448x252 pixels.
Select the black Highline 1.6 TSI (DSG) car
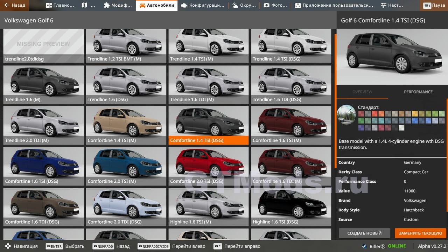[291, 207]
